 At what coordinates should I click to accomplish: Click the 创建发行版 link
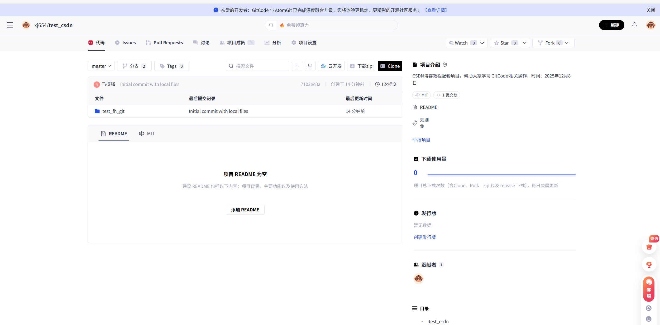point(425,237)
